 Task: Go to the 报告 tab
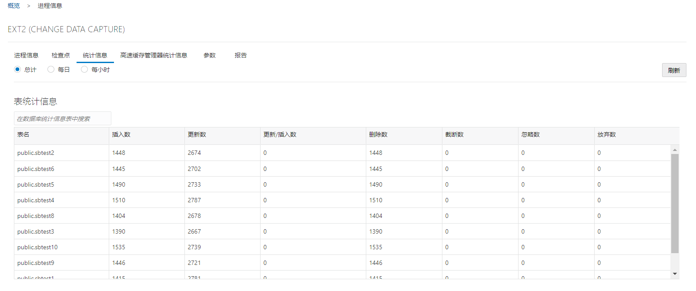coord(241,55)
